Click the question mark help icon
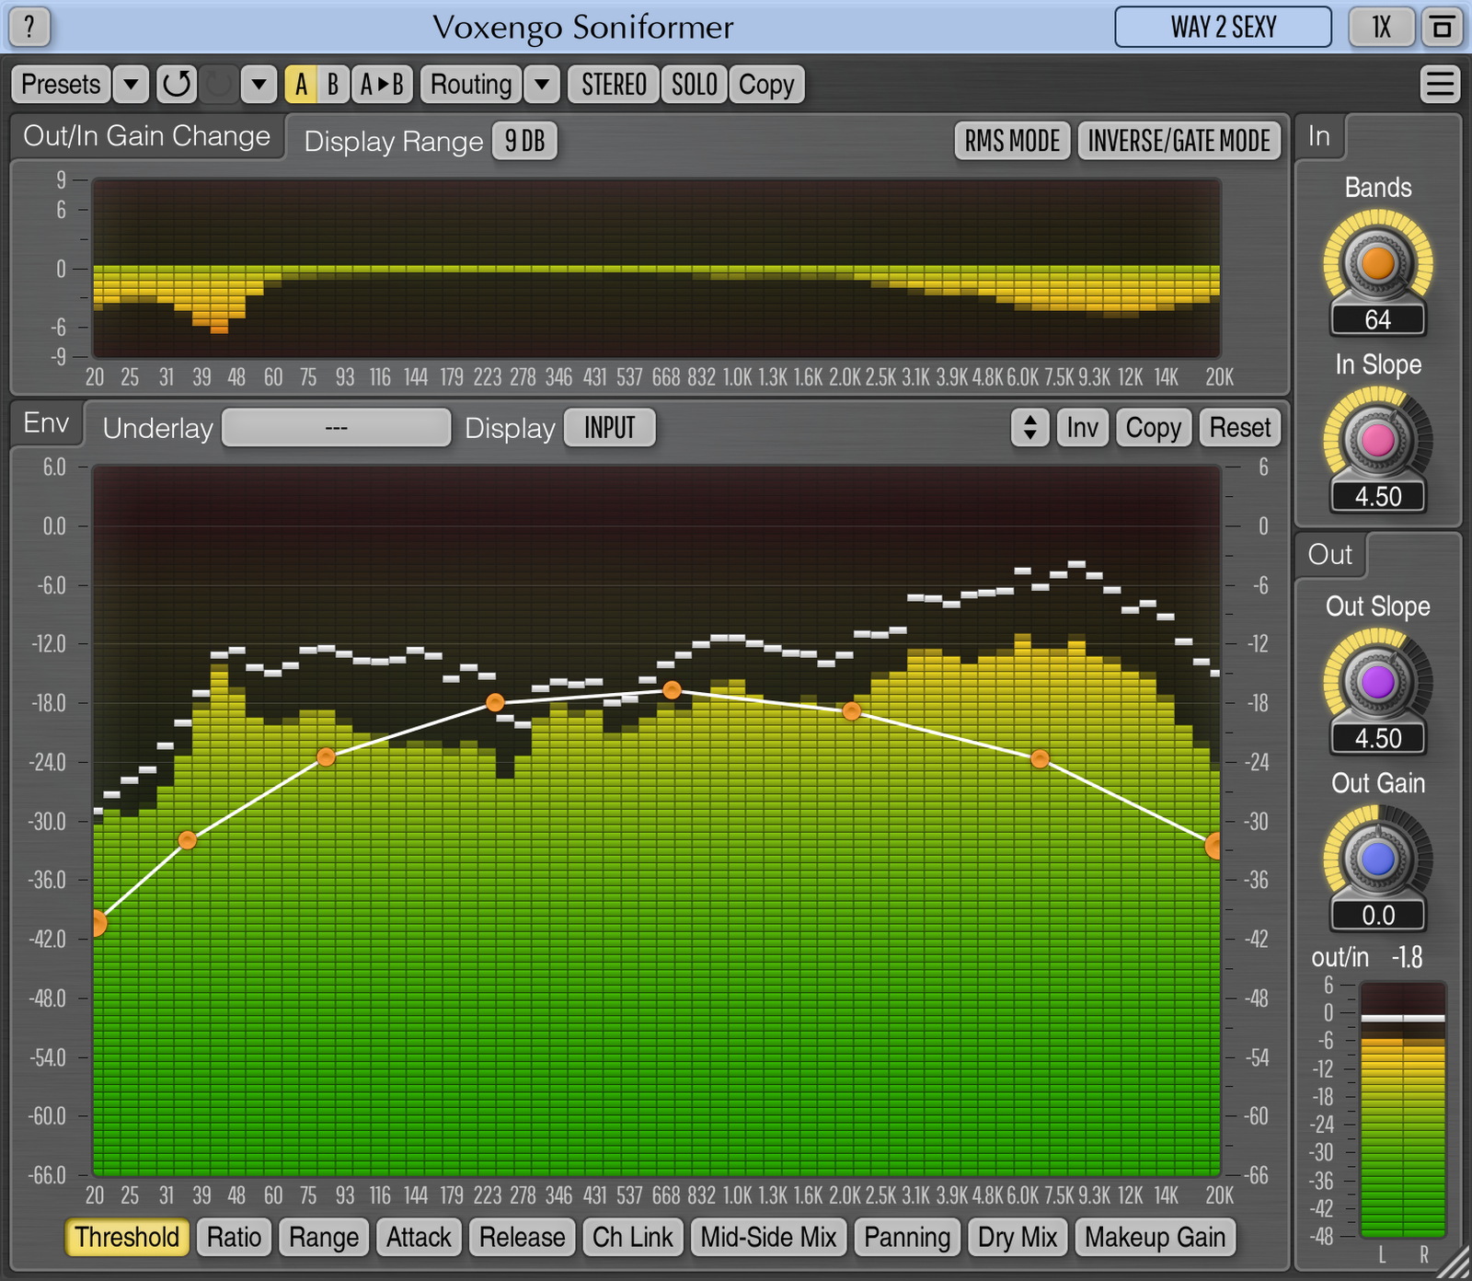 pyautogui.click(x=29, y=27)
